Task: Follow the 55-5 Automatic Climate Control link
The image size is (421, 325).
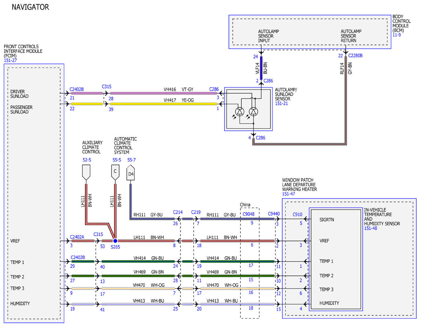Action: click(117, 160)
